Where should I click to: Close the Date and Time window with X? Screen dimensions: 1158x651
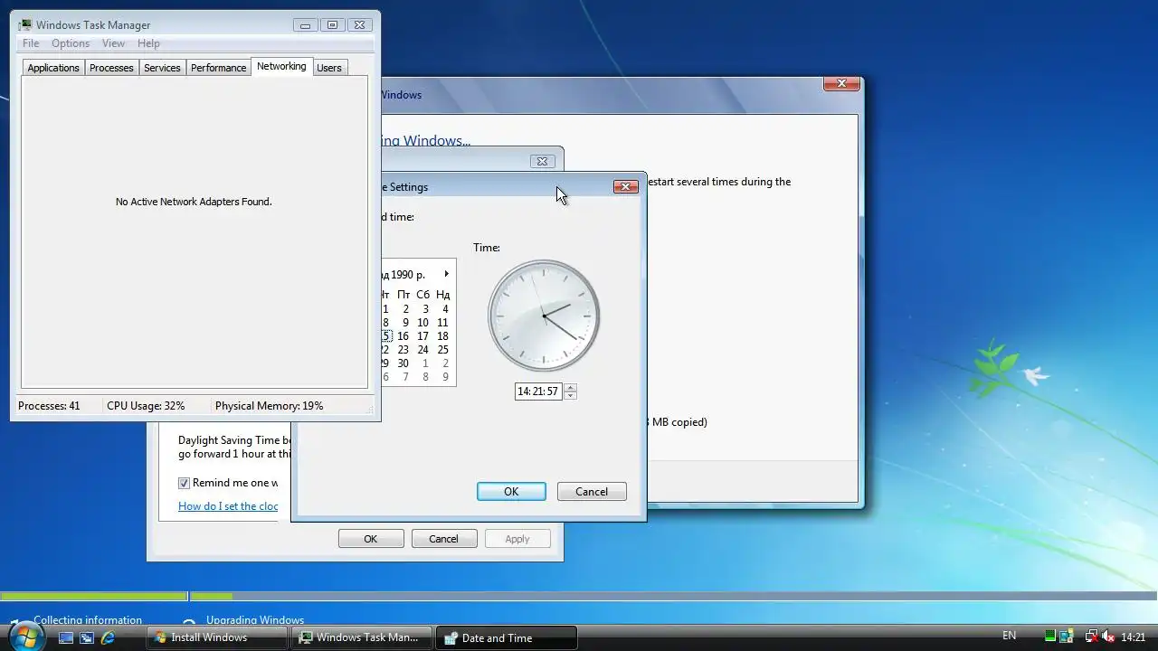pyautogui.click(x=542, y=161)
